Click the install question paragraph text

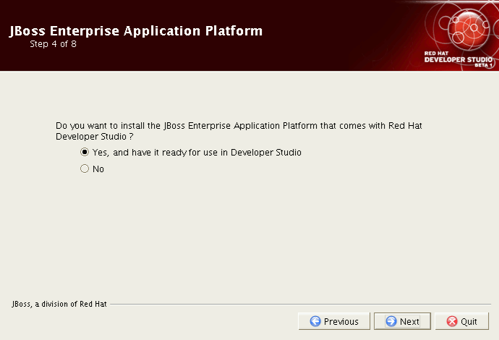pos(239,131)
